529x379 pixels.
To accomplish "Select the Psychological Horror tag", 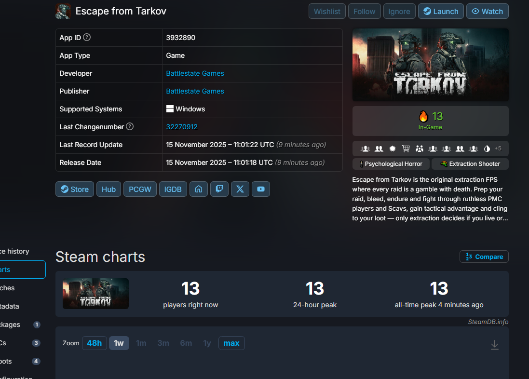I will (391, 163).
